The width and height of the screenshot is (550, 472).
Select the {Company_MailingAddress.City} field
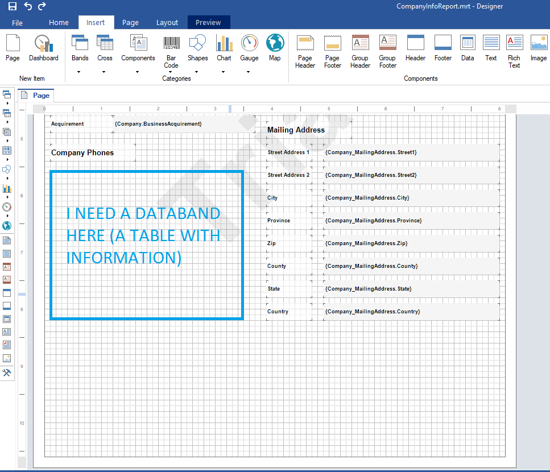pos(411,198)
